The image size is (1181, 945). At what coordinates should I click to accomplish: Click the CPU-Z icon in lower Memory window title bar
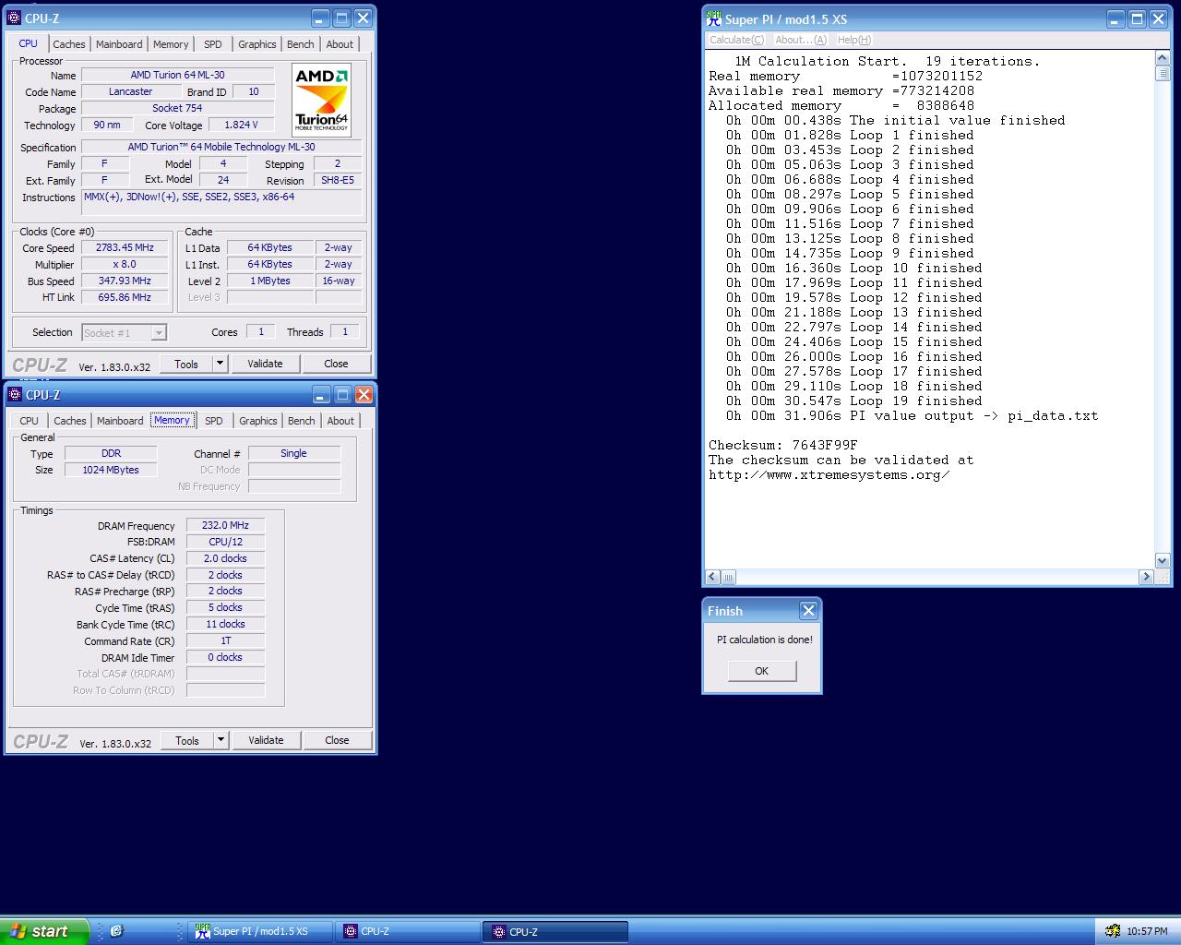click(x=15, y=394)
